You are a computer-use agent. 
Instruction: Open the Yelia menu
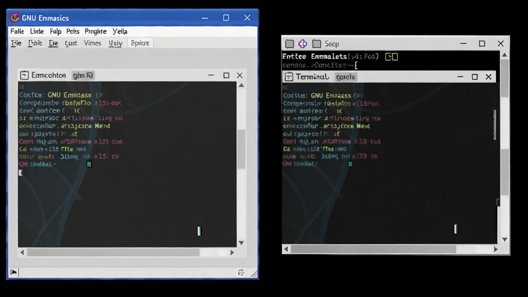(x=120, y=31)
